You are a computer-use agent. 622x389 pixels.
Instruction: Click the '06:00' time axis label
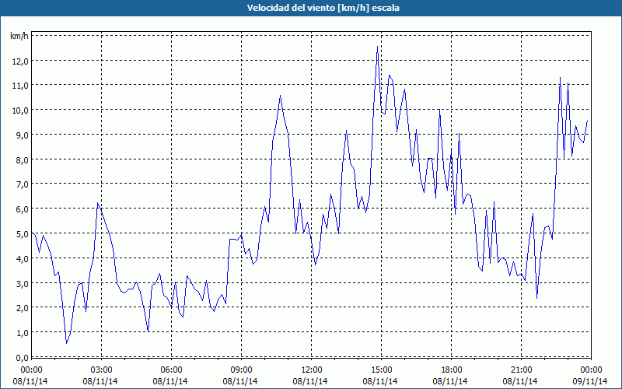[x=171, y=370]
